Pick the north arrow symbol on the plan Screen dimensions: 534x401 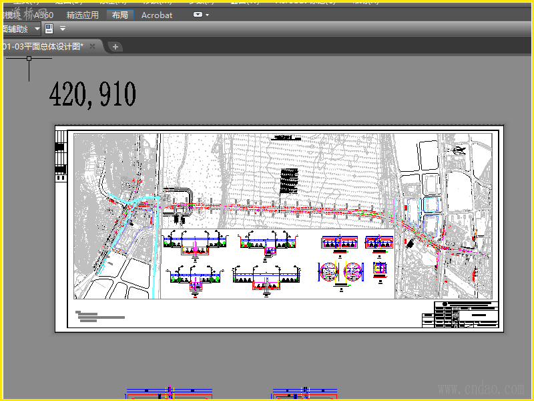(x=459, y=150)
